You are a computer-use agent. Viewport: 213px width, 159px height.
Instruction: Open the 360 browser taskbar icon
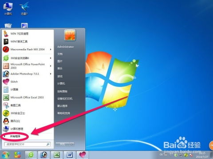(x=31, y=155)
